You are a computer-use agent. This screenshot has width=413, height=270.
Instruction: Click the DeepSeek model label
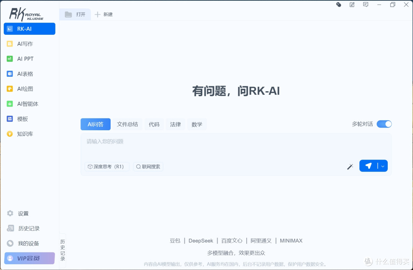click(x=201, y=241)
